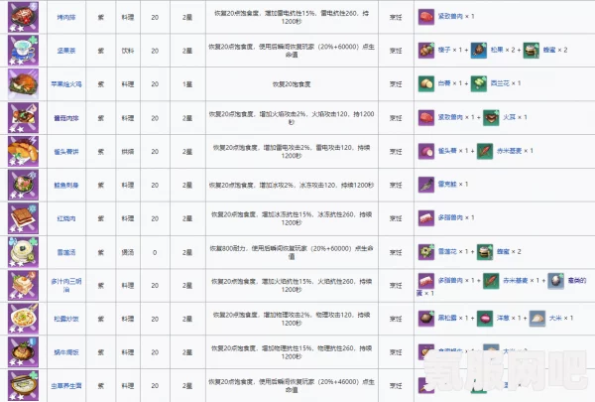Viewport: 595px width, 402px height.
Task: Click the description cell of the turkey row
Action: click(x=292, y=84)
